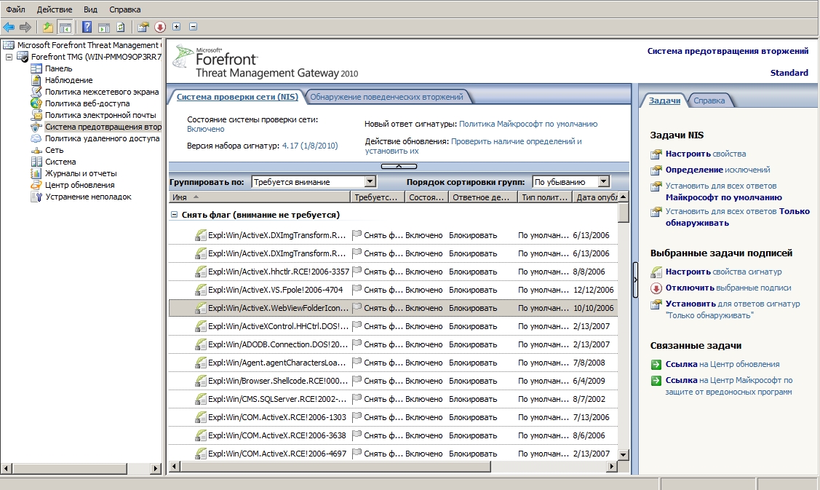Viewport: 820px width, 490px height.
Task: Click the gray Forward arrow in the toolbar
Action: click(25, 27)
